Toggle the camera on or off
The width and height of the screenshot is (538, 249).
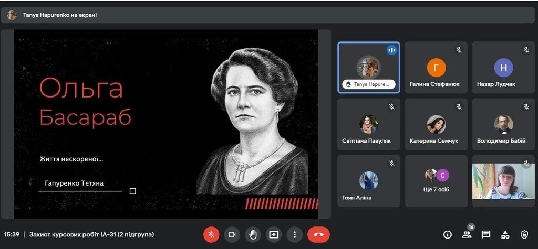click(x=232, y=234)
